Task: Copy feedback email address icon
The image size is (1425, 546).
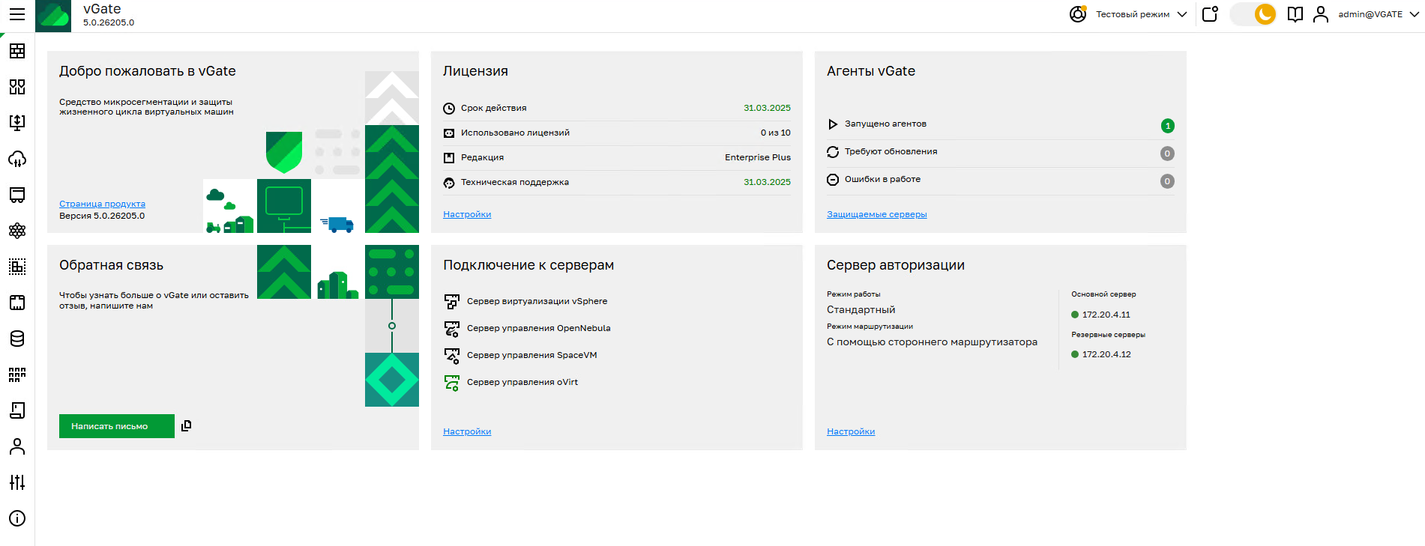Action: pos(187,425)
